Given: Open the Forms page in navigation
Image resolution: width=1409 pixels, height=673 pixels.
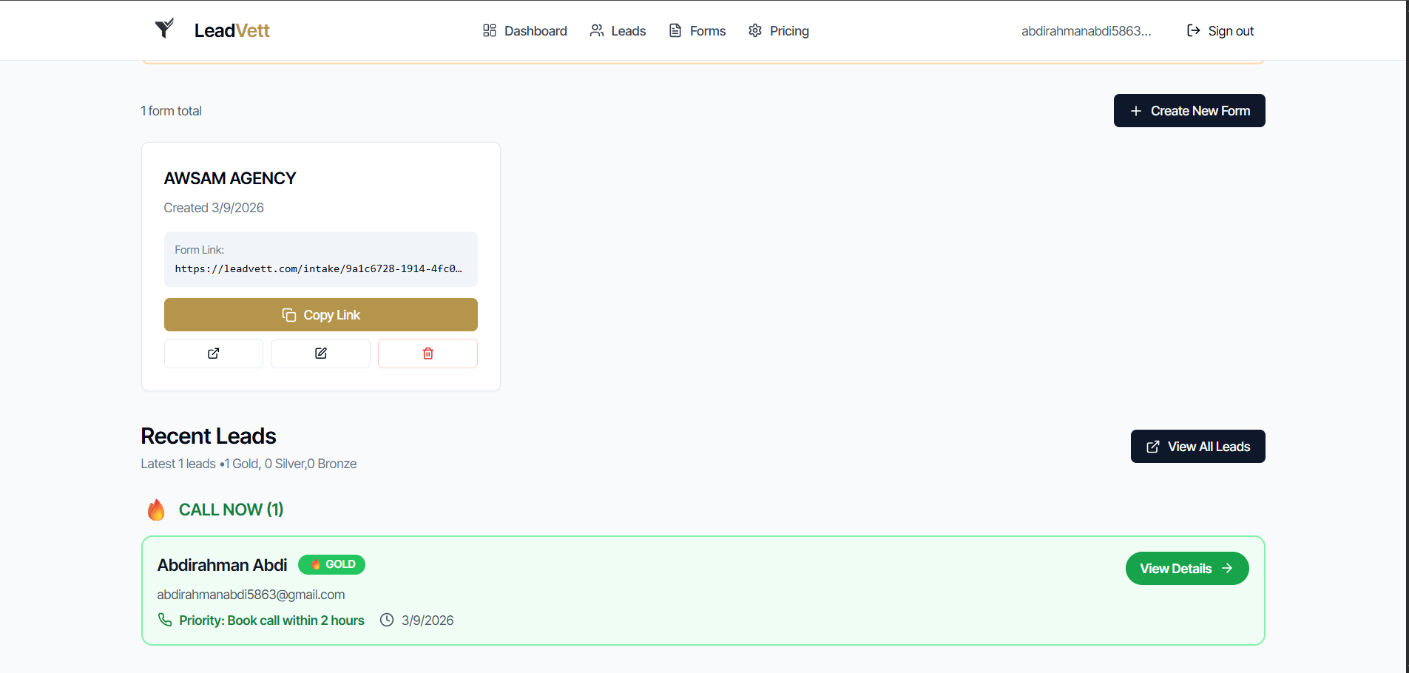Looking at the screenshot, I should click(697, 31).
